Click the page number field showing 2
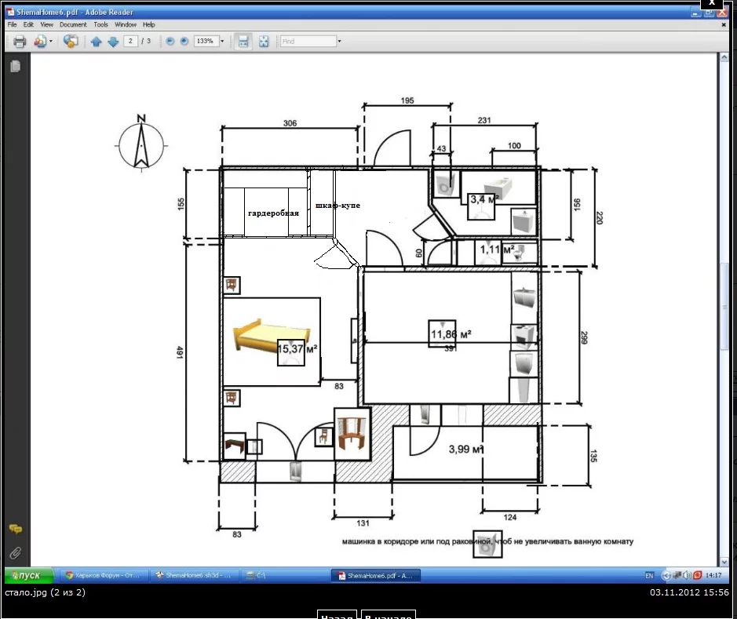The image size is (737, 619). click(x=130, y=41)
